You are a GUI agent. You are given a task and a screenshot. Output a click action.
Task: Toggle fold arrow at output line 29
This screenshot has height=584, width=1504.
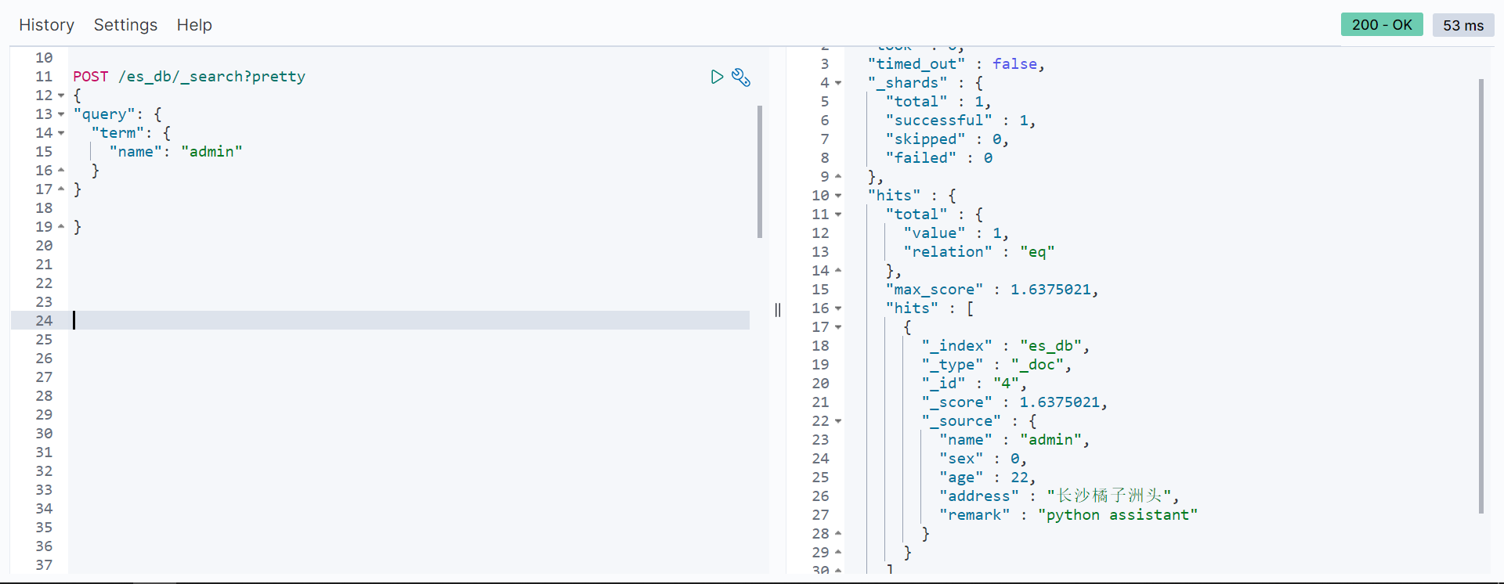click(838, 552)
